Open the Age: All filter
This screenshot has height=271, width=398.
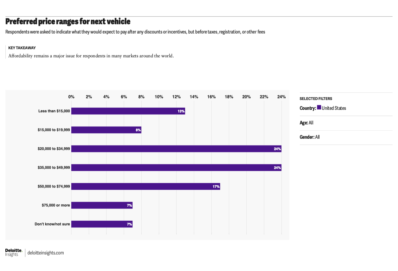(306, 123)
